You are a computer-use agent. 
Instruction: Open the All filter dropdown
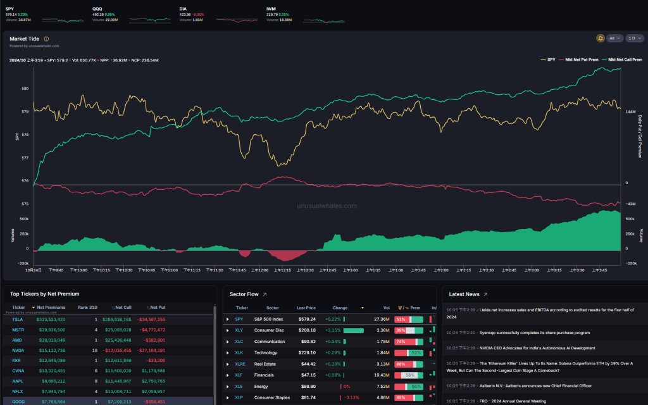point(614,39)
